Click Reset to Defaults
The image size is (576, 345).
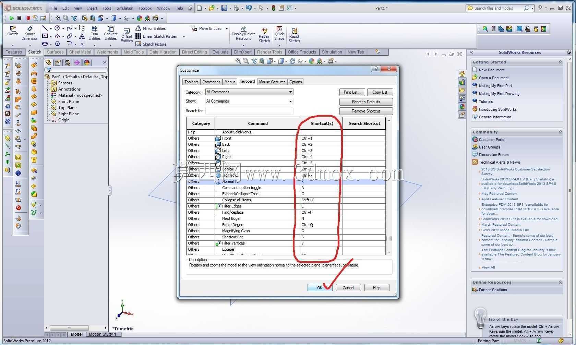coord(366,102)
